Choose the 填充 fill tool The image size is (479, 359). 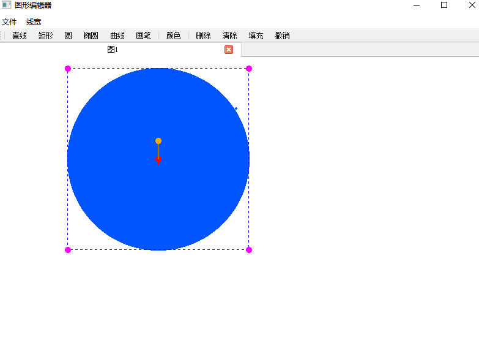256,36
